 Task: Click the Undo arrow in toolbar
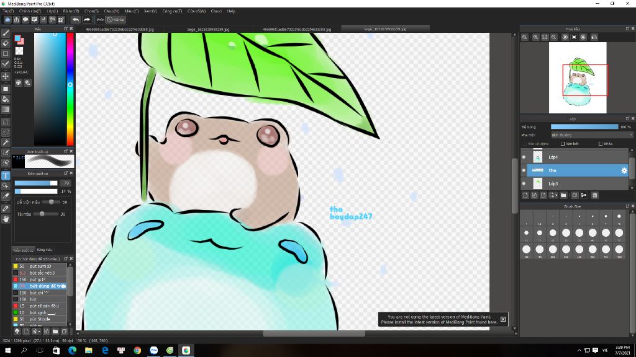pos(76,19)
